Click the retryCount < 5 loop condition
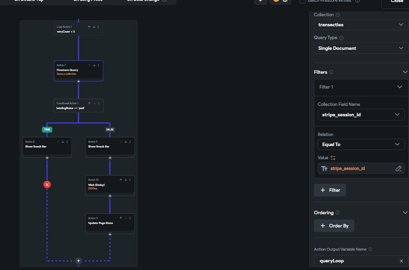The image size is (409, 270). pyautogui.click(x=66, y=32)
